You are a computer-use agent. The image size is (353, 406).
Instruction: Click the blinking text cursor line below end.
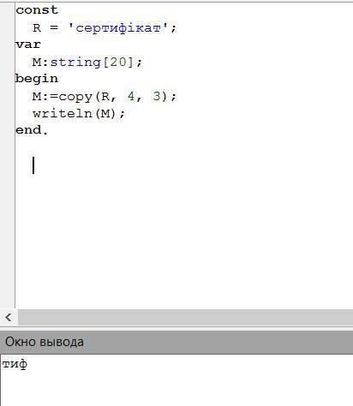click(33, 165)
